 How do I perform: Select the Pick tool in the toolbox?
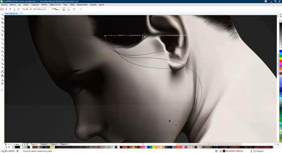pos(2,14)
